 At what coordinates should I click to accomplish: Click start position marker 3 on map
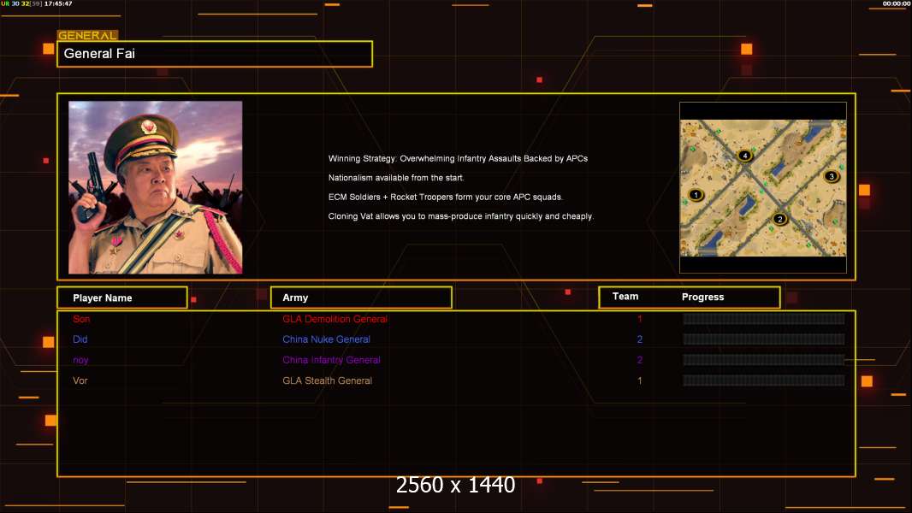pos(832,177)
